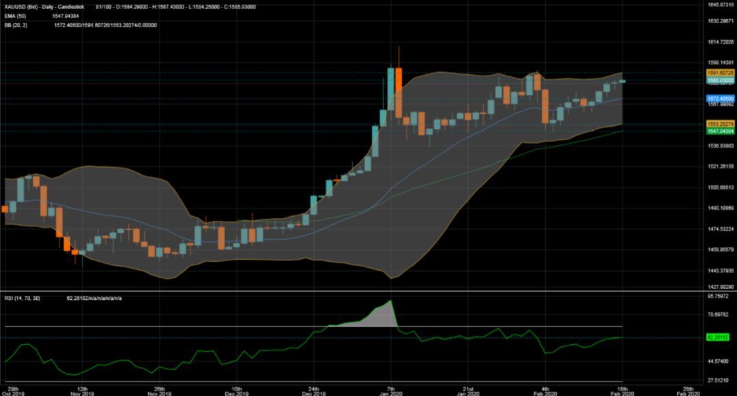737x396 pixels.
Task: Click the 1599.14381 price axis label
Action: tap(721, 63)
